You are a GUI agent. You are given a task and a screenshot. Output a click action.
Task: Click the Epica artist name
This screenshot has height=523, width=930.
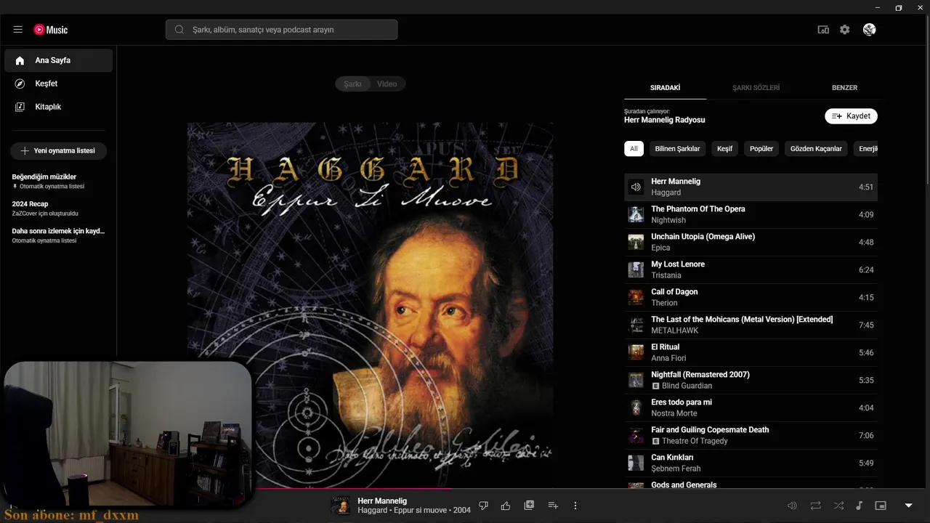pos(660,248)
